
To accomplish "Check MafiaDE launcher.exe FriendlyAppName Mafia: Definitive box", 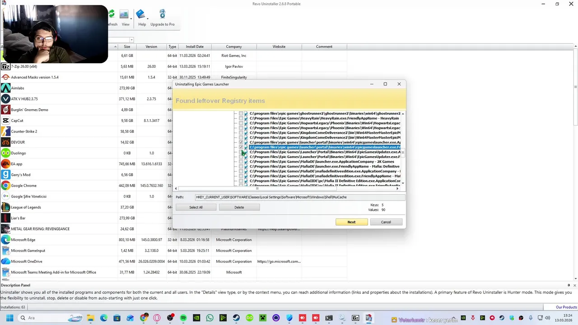I will (x=241, y=167).
